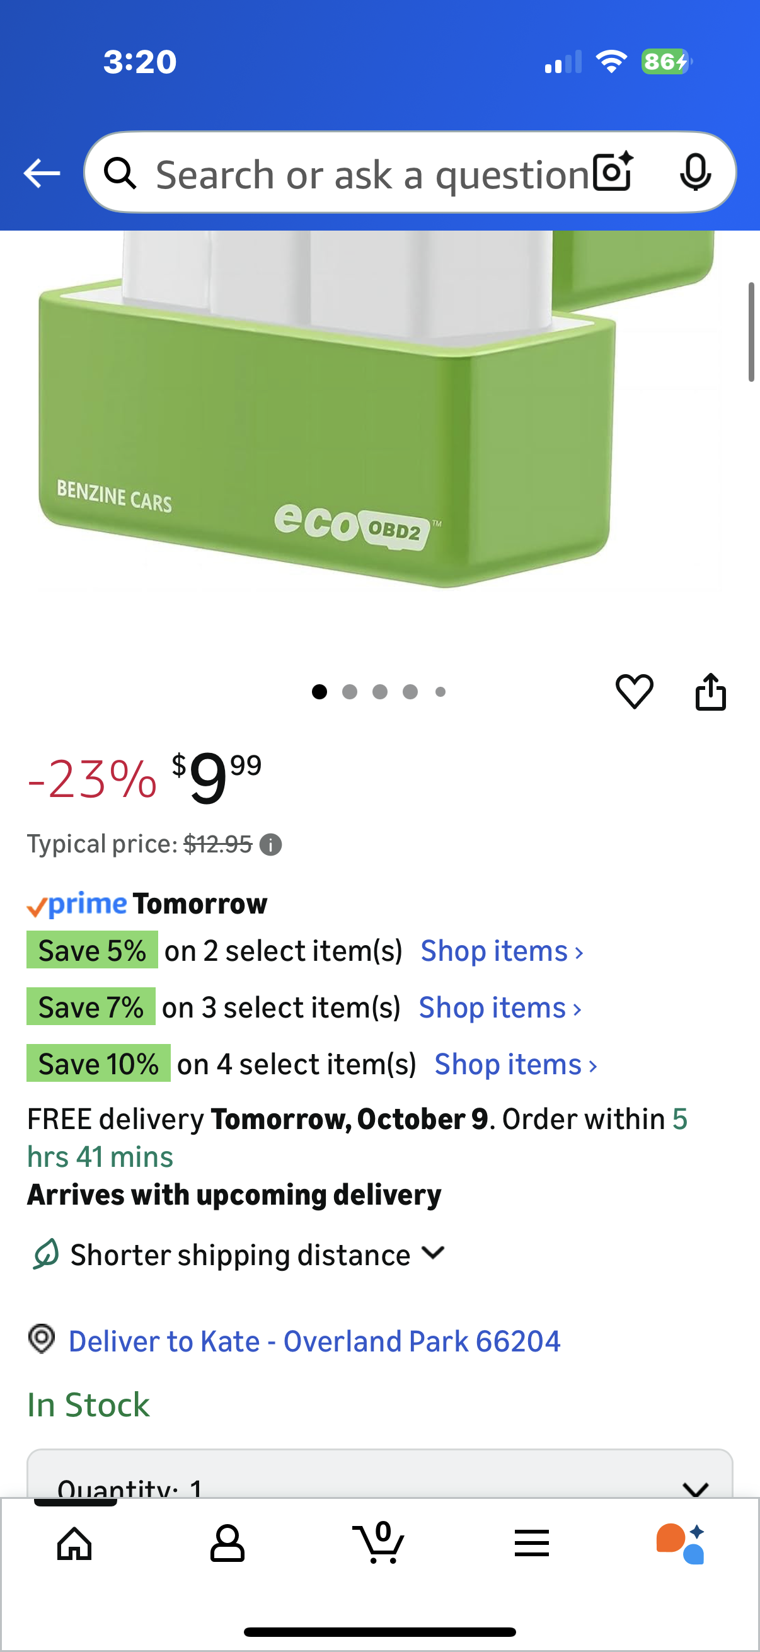
Task: Open typical price info icon
Action: [x=270, y=845]
